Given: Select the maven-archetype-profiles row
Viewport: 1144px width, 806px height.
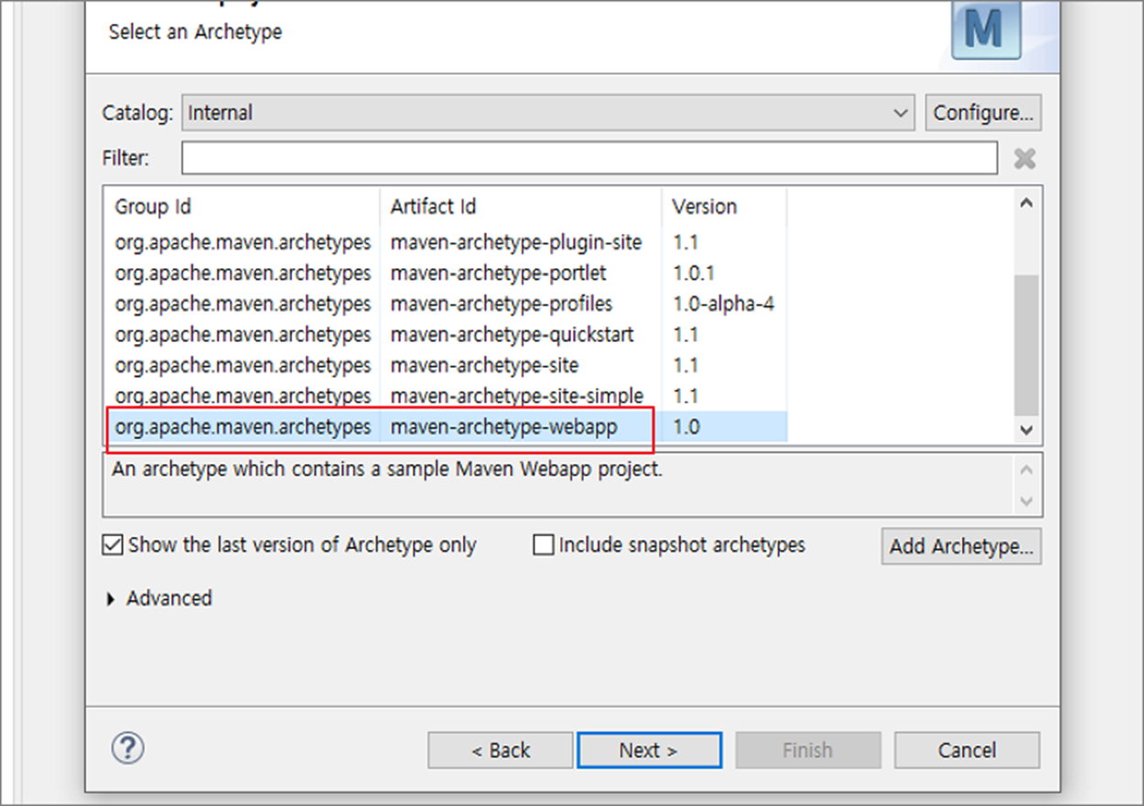Looking at the screenshot, I should (x=446, y=304).
